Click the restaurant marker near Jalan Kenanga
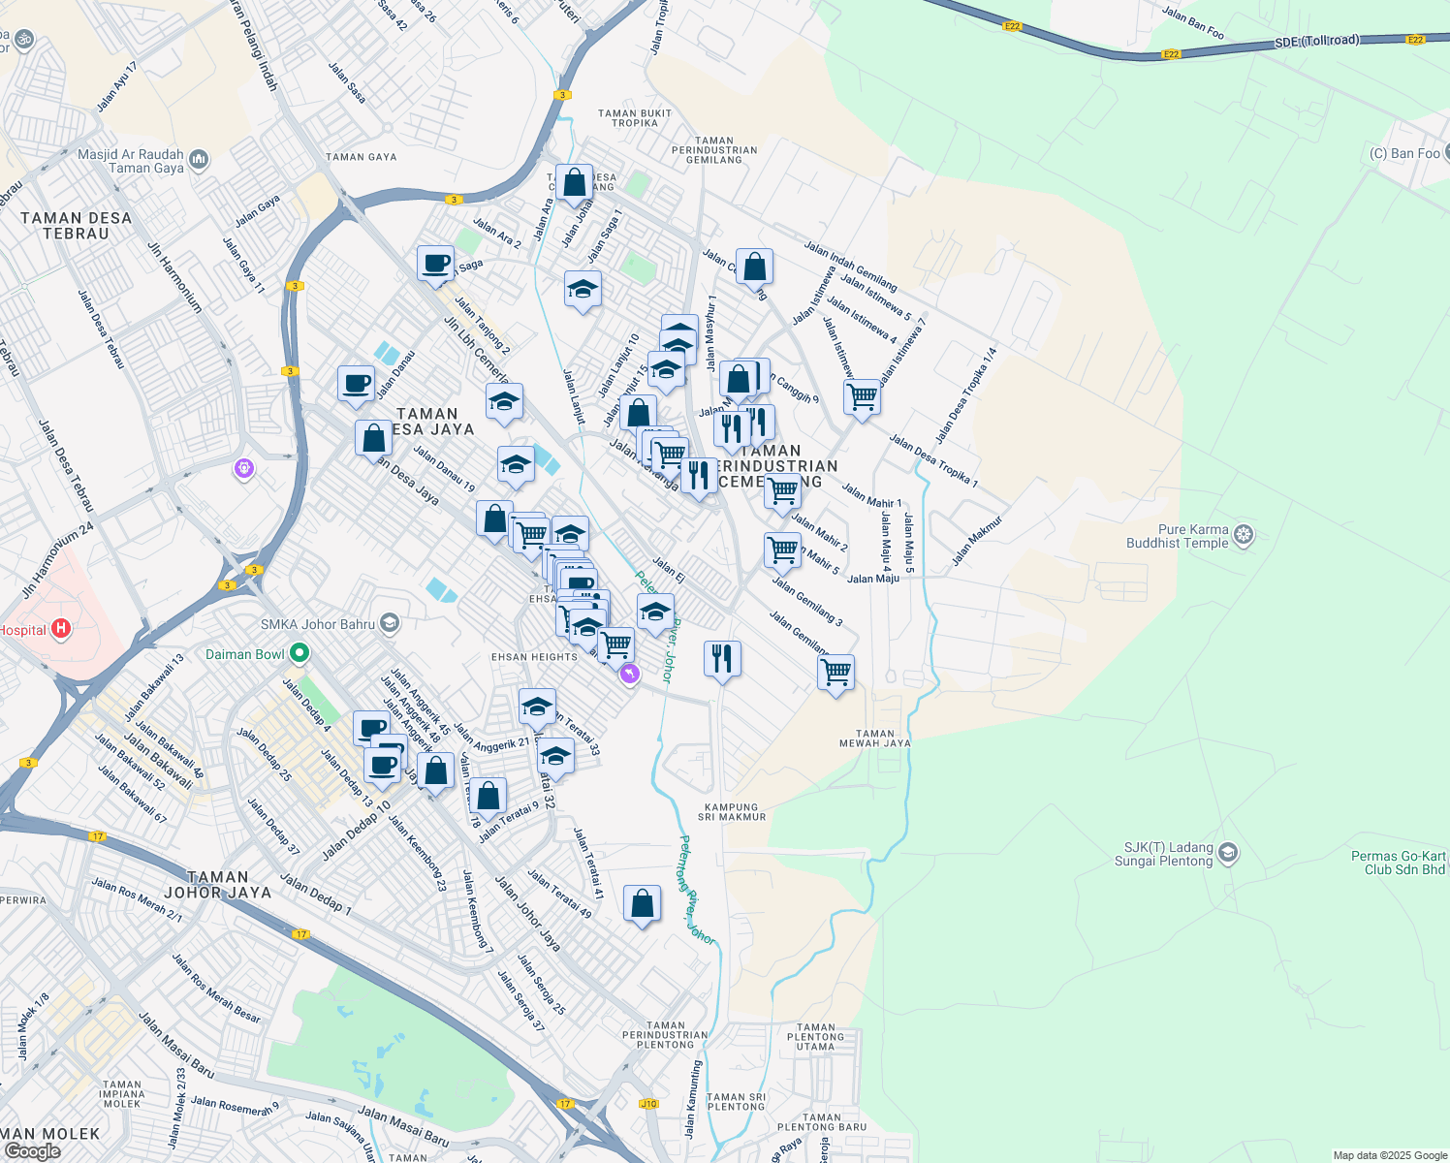The image size is (1450, 1163). point(698,477)
